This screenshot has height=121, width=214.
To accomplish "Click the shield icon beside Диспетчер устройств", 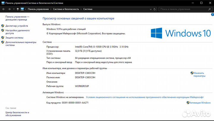I will pos(3,26).
